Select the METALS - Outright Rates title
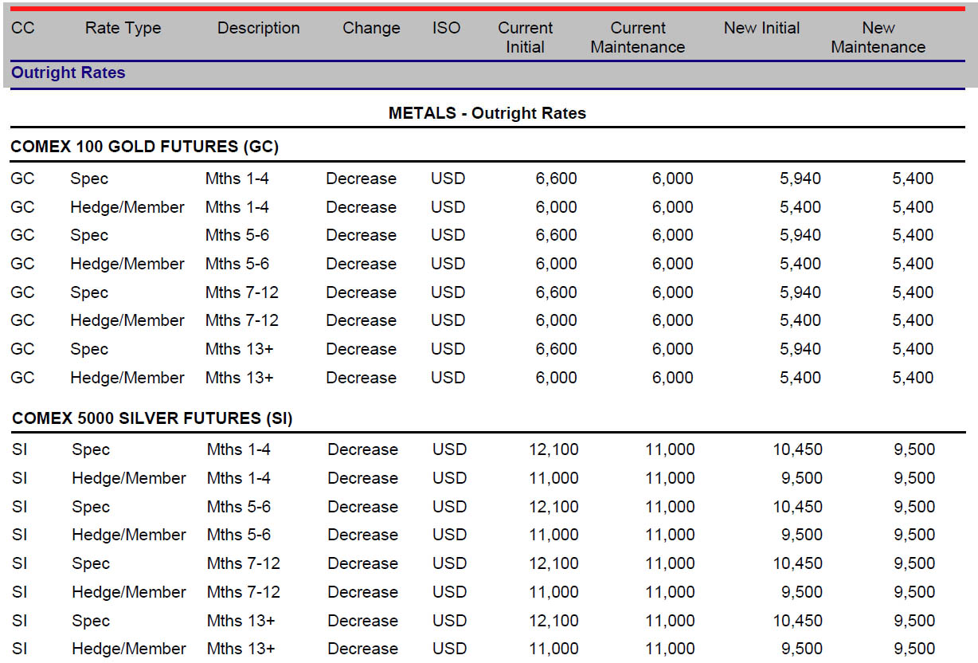 [x=487, y=113]
